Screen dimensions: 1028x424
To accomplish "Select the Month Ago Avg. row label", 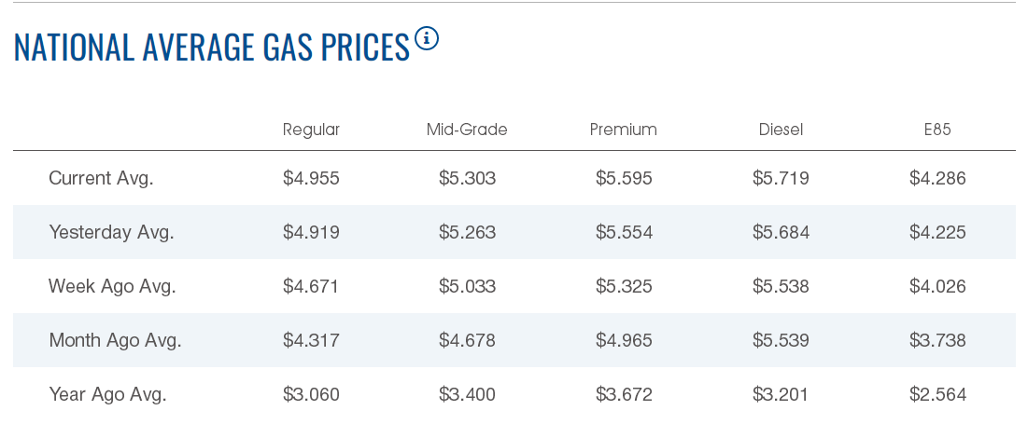I will point(115,340).
